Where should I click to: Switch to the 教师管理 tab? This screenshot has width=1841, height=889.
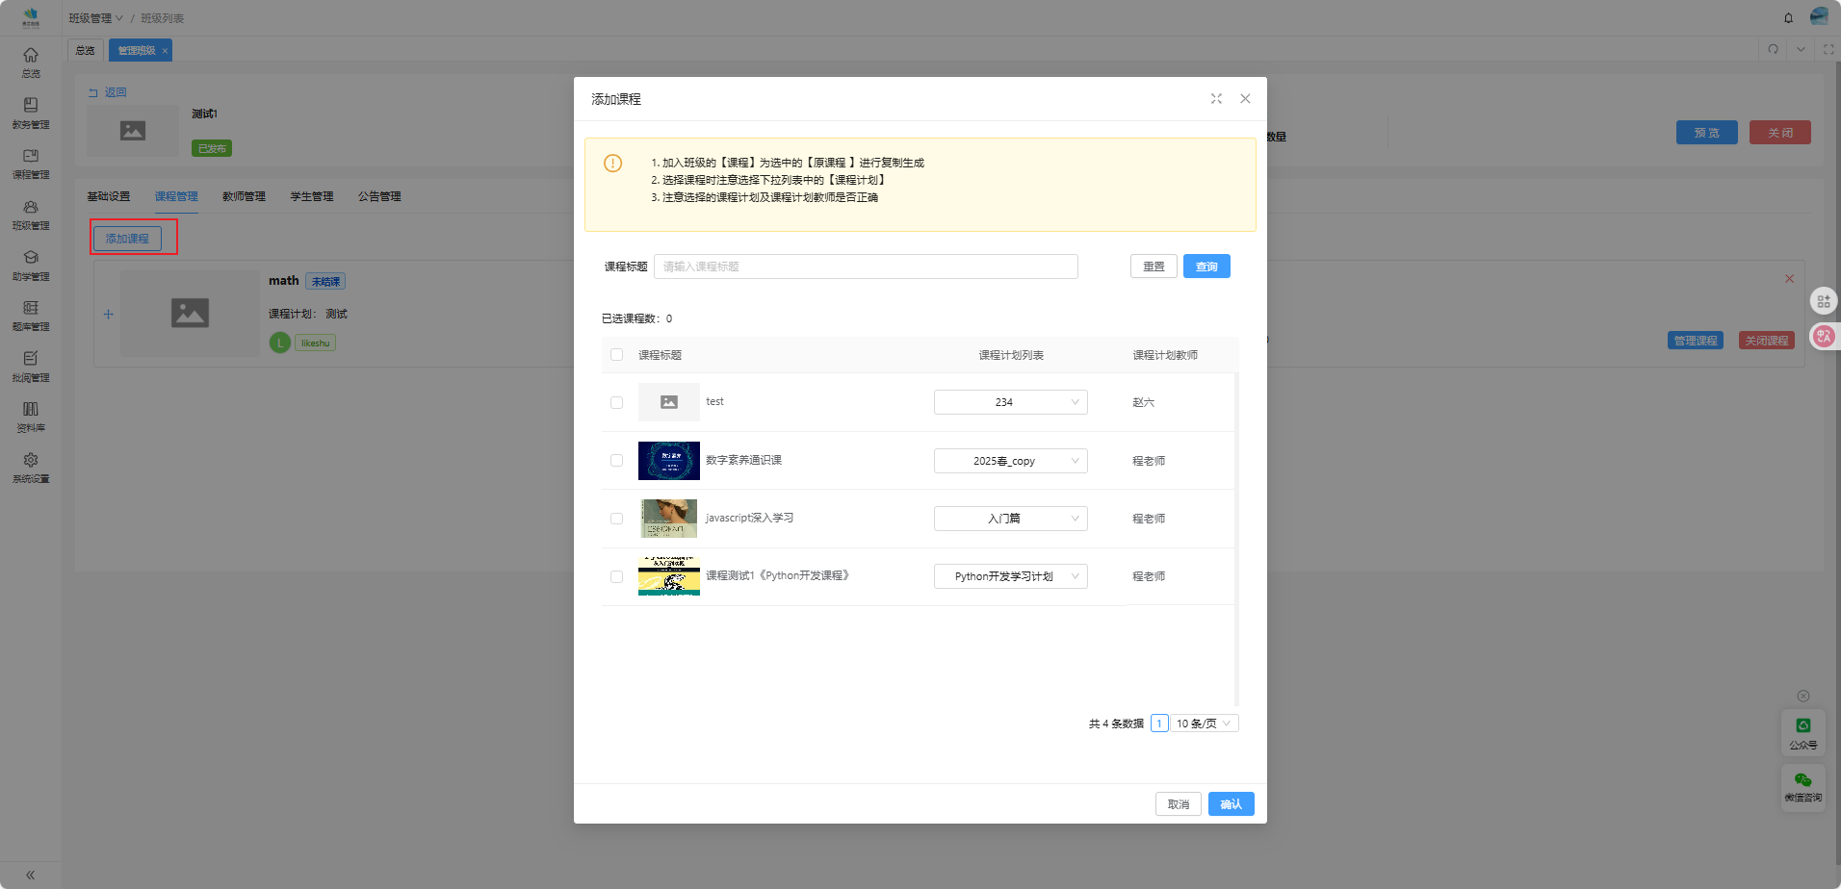tap(244, 196)
